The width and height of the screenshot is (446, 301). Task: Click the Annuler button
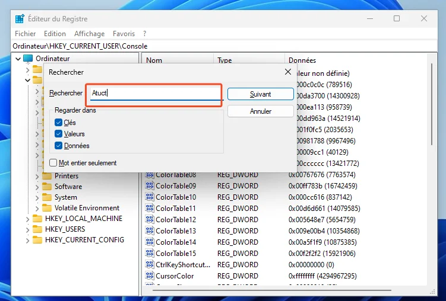click(261, 111)
